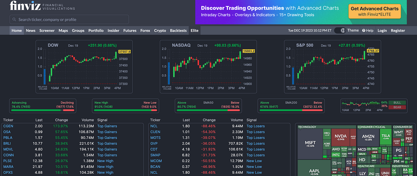Click the SMA50 Above/Below bar

208,106
